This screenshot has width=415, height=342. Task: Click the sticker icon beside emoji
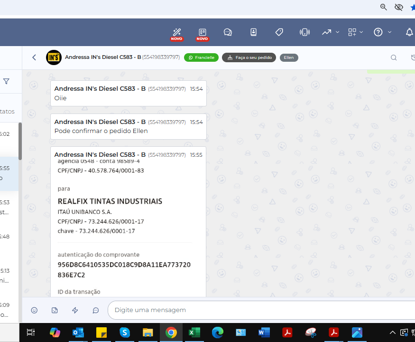55,310
